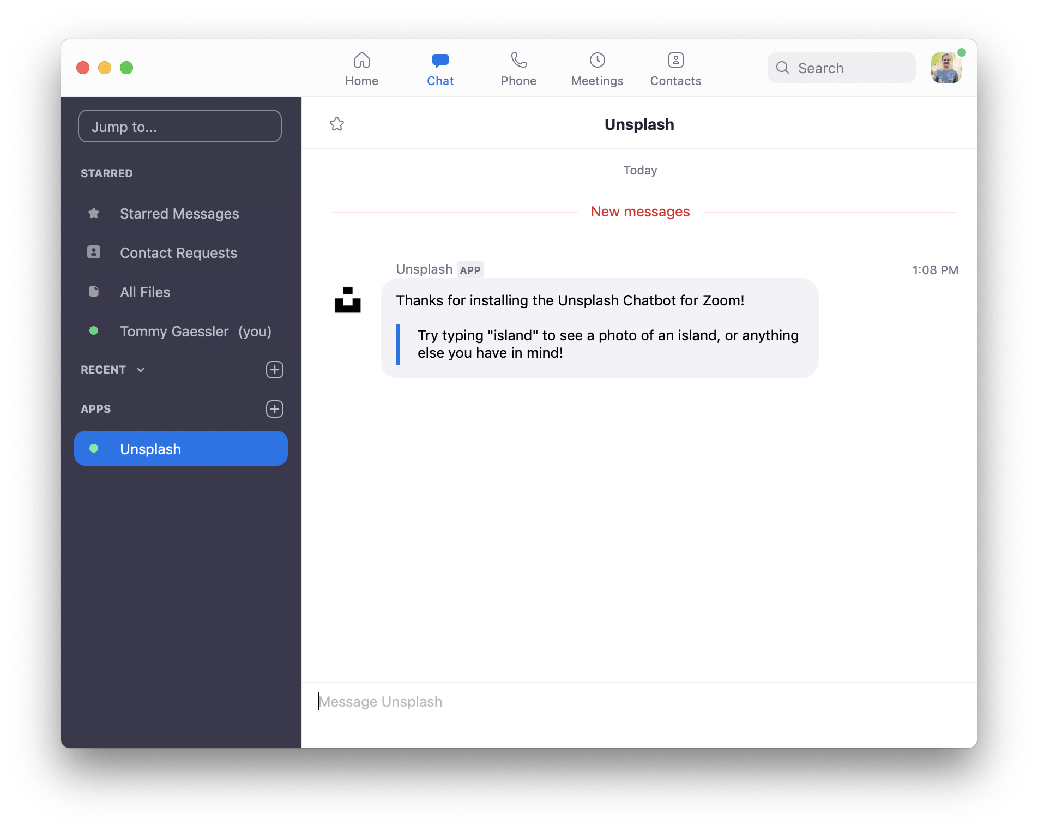Open the Home tab

click(x=361, y=69)
